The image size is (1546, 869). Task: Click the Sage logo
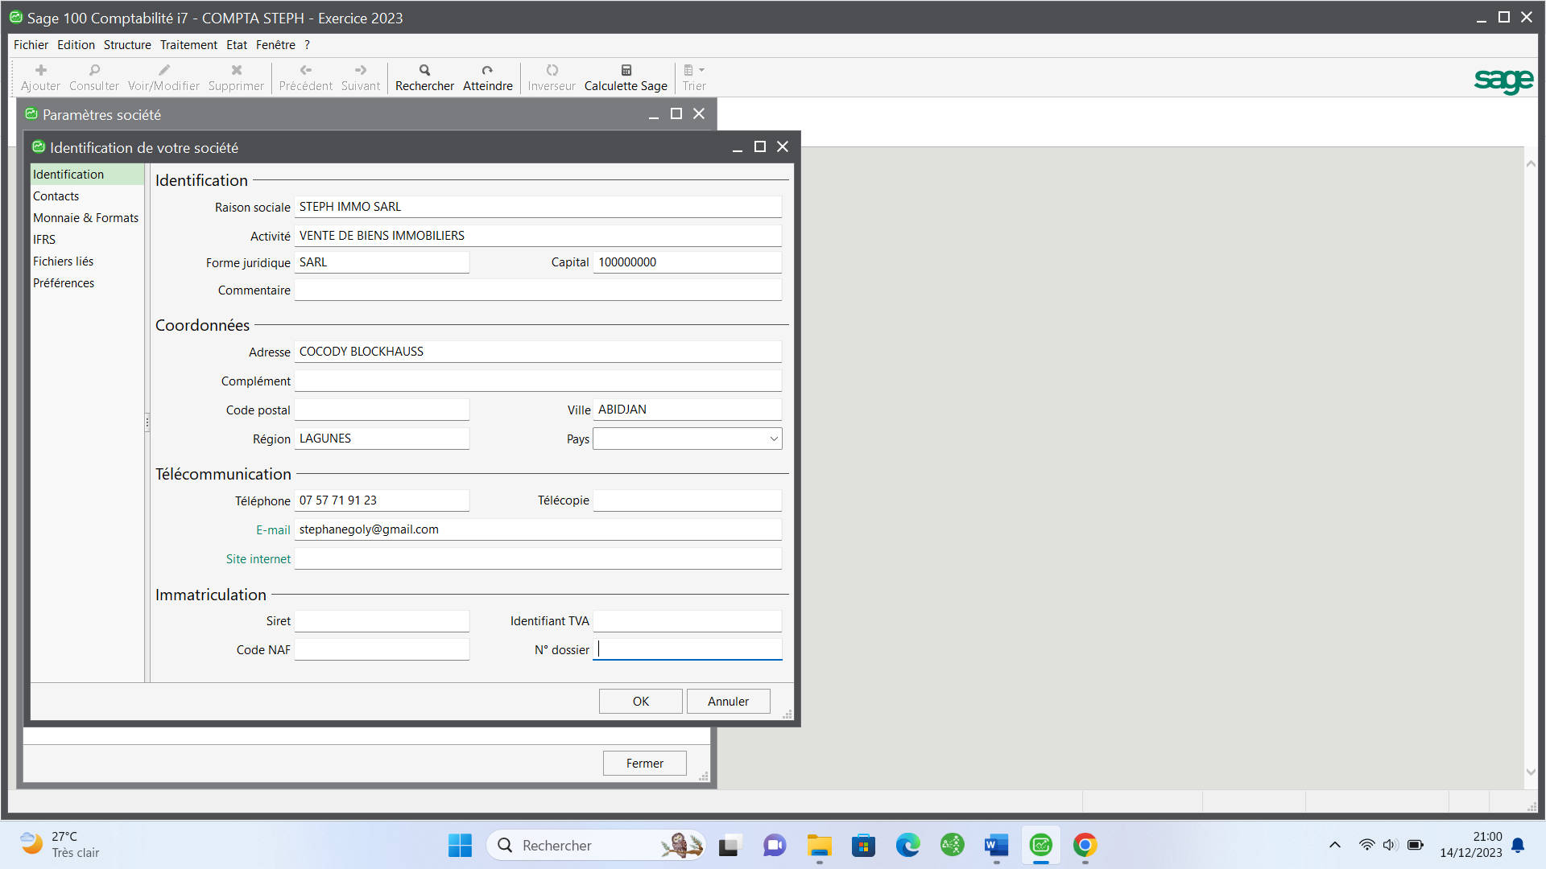pos(1503,80)
